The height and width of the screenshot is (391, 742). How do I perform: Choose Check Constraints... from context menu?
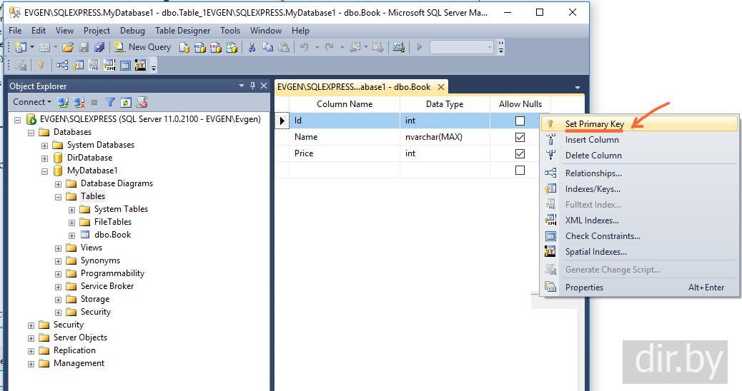pos(639,236)
